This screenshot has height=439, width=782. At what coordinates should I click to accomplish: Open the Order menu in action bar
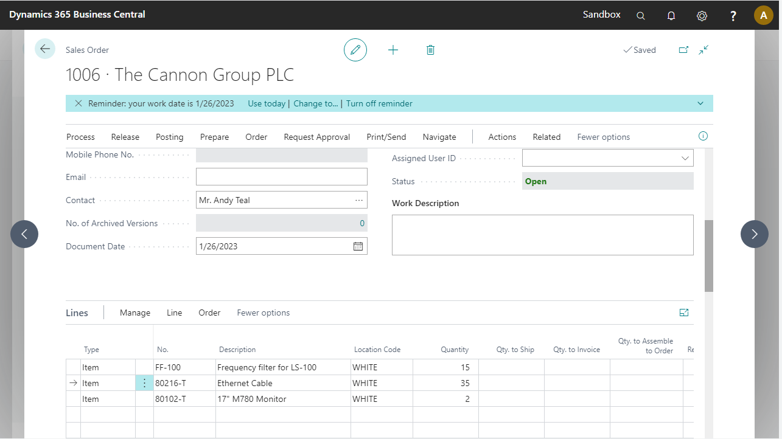coord(256,137)
